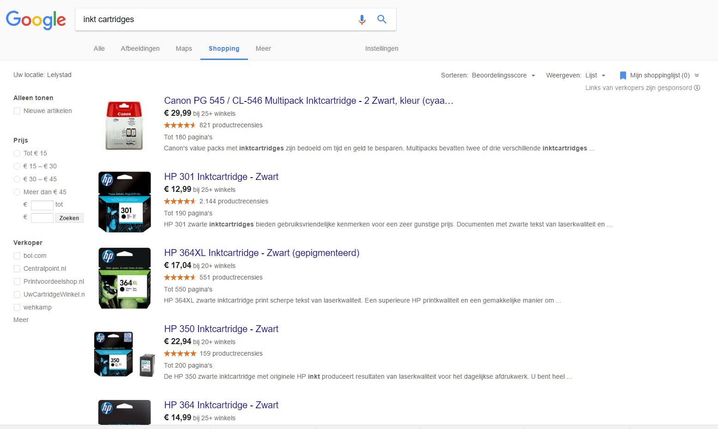The width and height of the screenshot is (718, 429).
Task: Click 'Tot 550 pagina's' text
Action: (188, 289)
